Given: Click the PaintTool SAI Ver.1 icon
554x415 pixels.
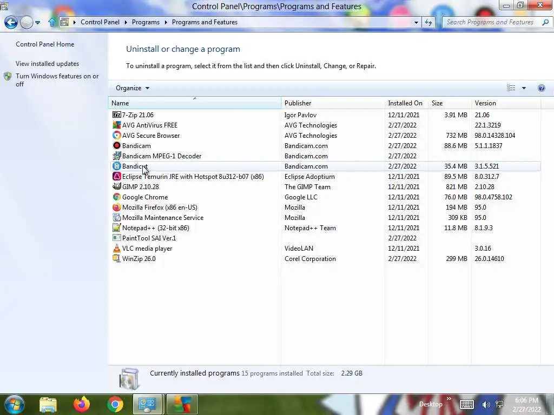Looking at the screenshot, I should [x=117, y=238].
